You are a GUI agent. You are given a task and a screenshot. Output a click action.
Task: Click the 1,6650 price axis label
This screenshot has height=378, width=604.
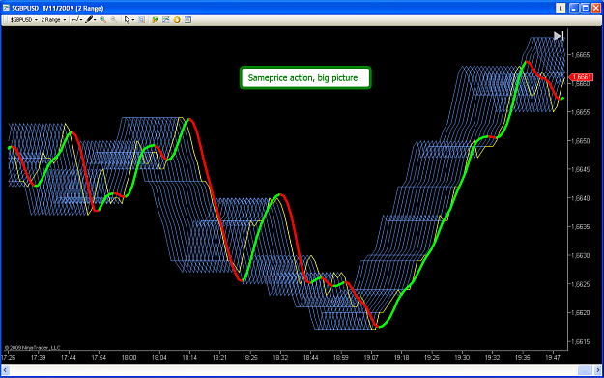coord(580,140)
